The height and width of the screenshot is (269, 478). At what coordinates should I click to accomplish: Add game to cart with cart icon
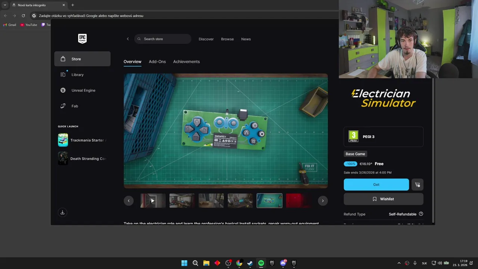click(418, 185)
